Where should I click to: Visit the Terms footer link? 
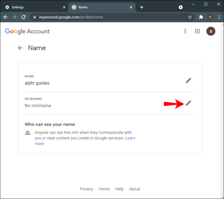104,189
